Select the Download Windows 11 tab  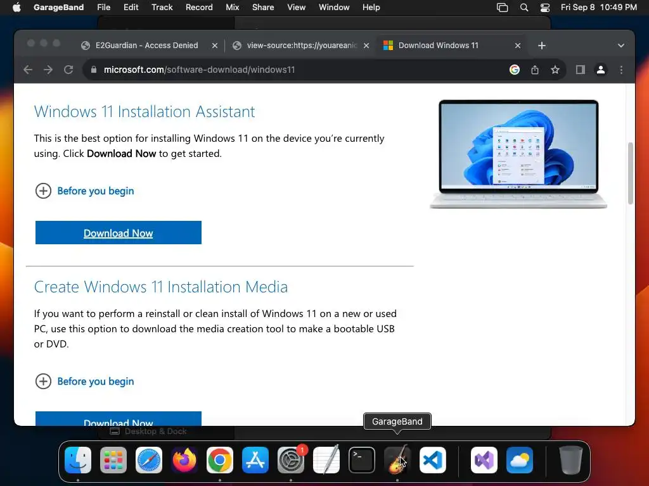tap(438, 46)
